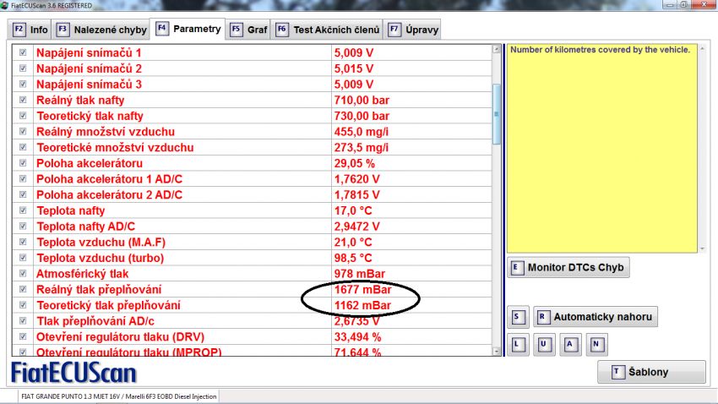The width and height of the screenshot is (718, 404).
Task: Switch to the Nalezené chyby tab
Action: point(101,30)
